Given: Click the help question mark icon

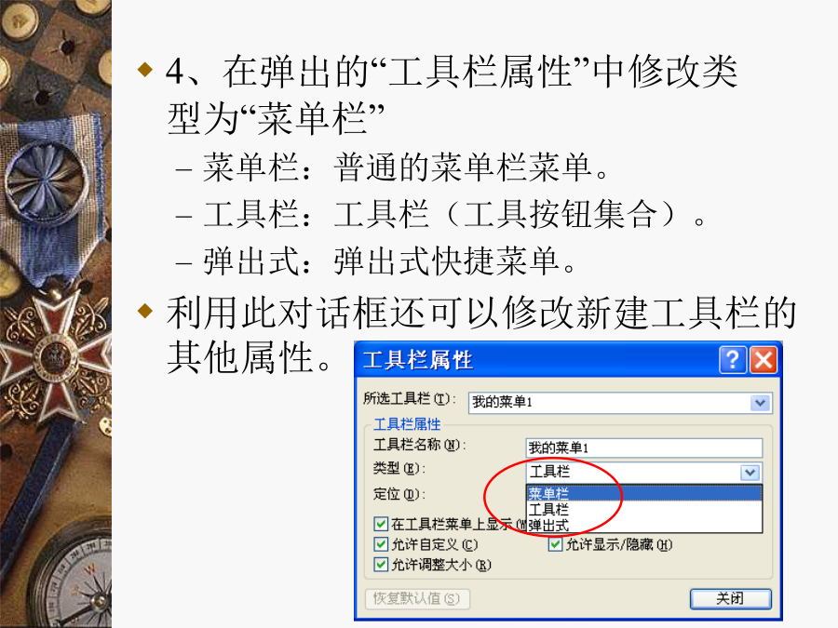Looking at the screenshot, I should (733, 359).
